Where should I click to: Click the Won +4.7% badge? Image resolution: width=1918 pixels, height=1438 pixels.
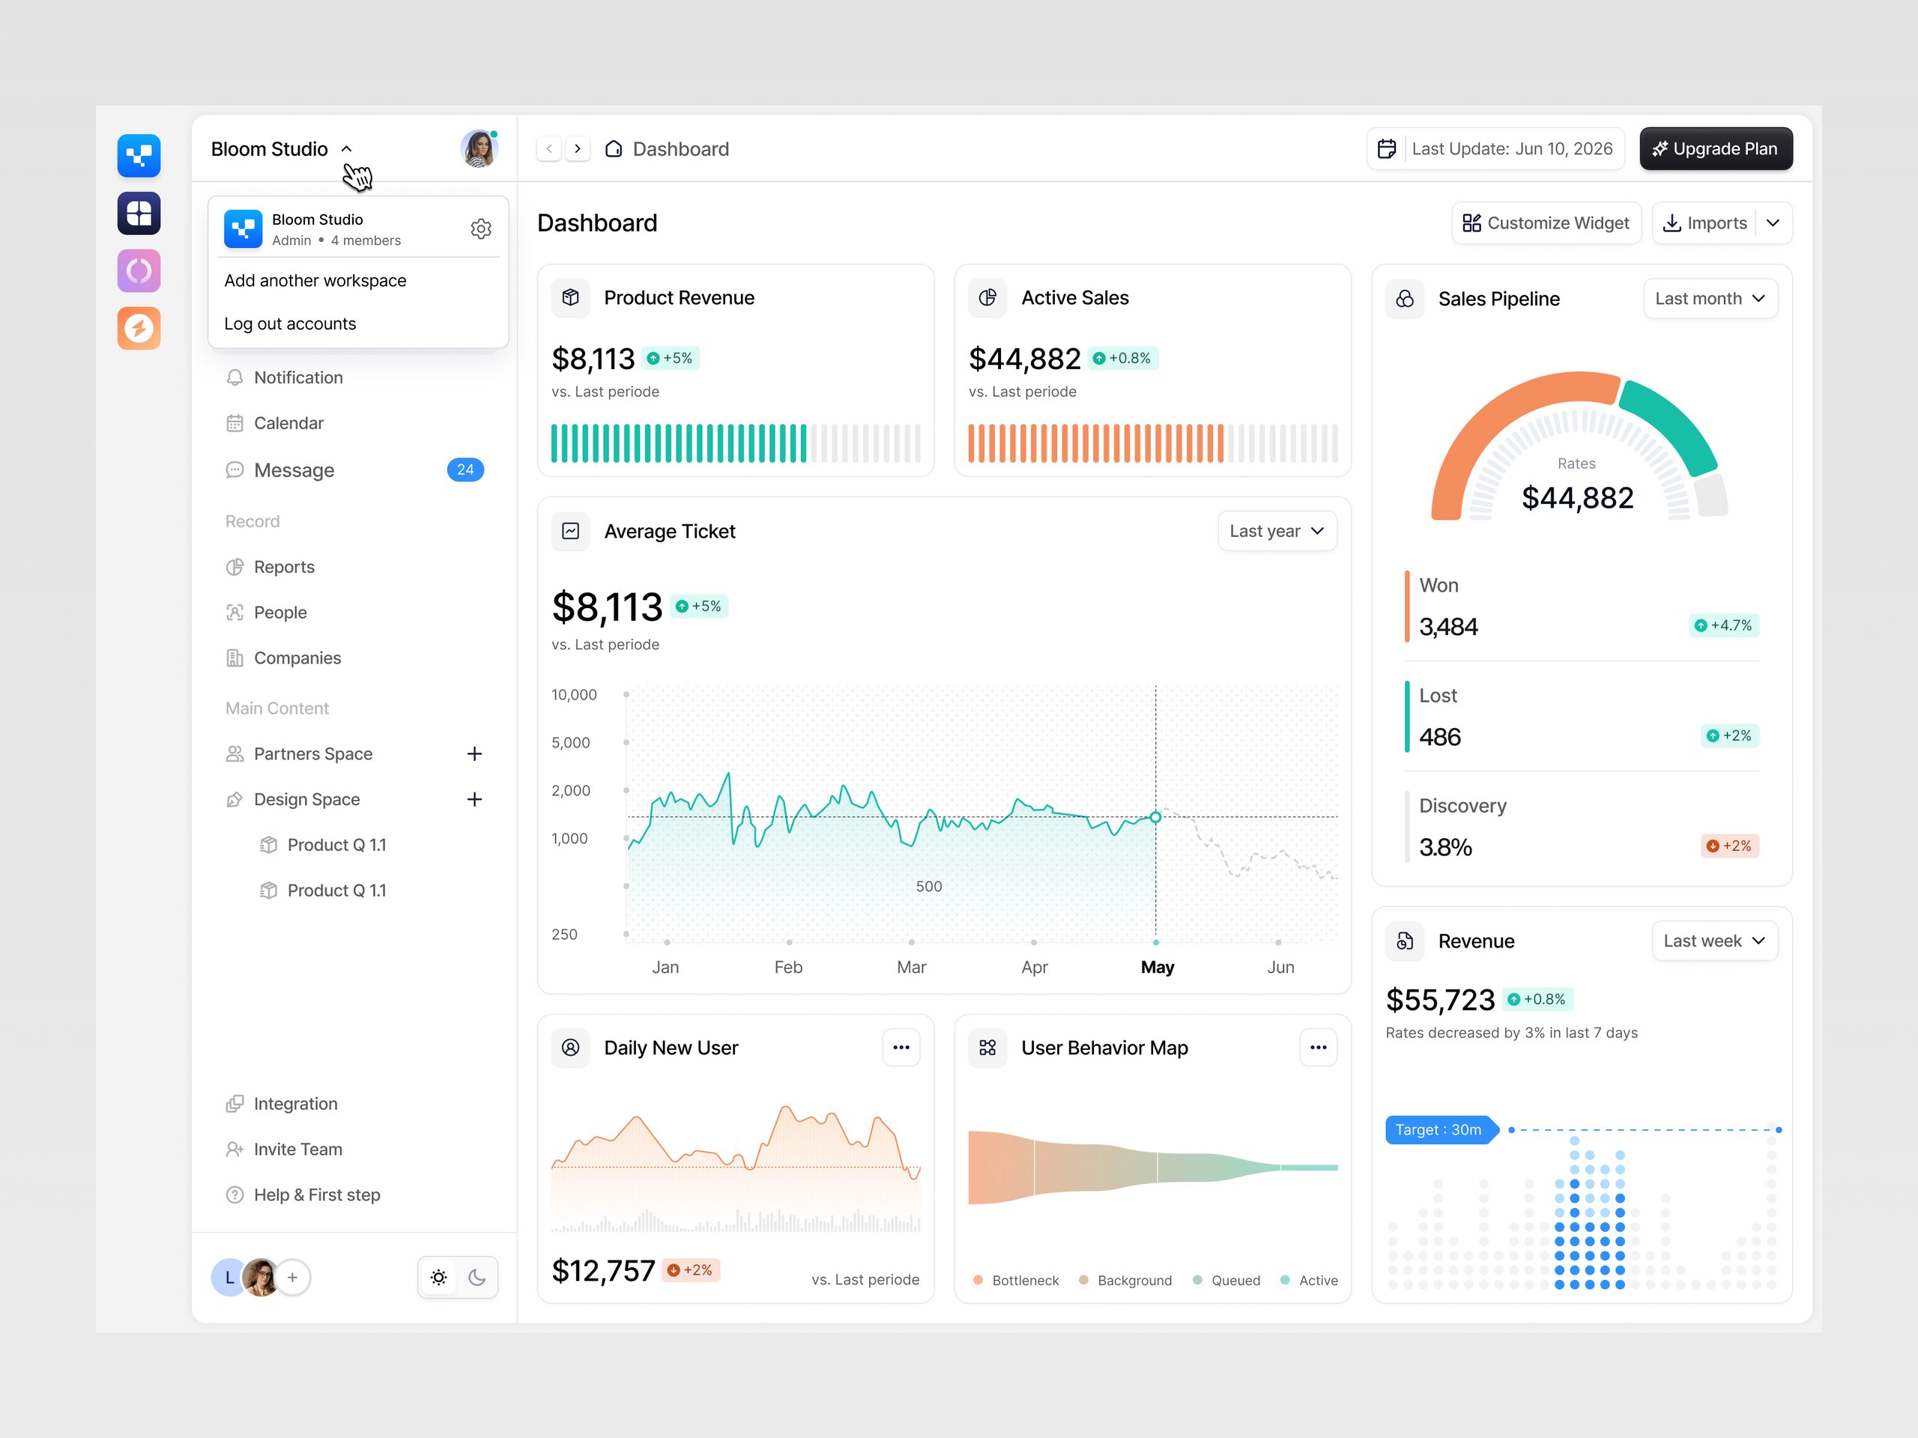[x=1724, y=626]
